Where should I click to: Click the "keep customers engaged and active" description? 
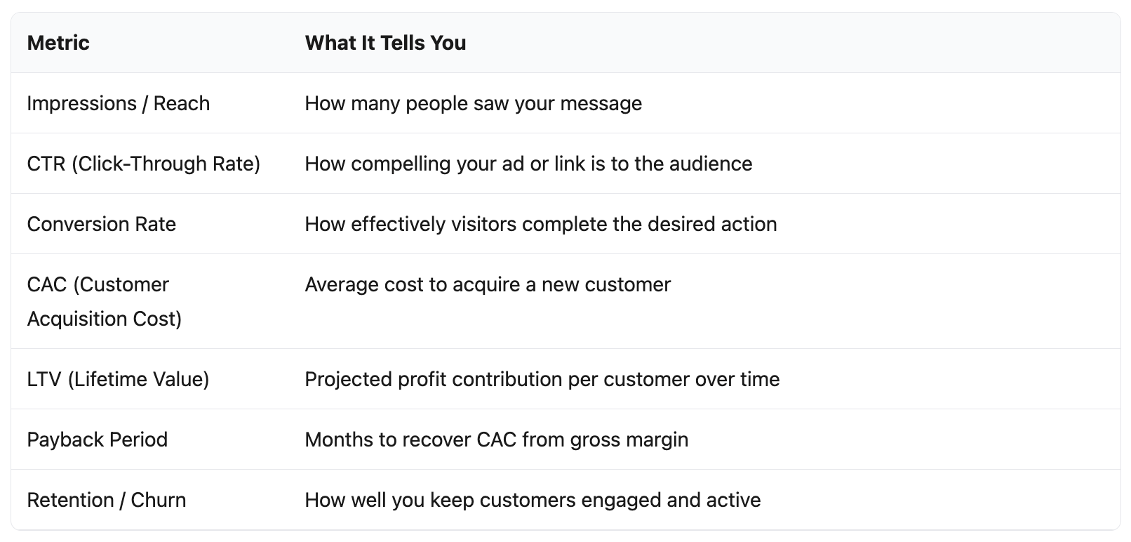533,500
